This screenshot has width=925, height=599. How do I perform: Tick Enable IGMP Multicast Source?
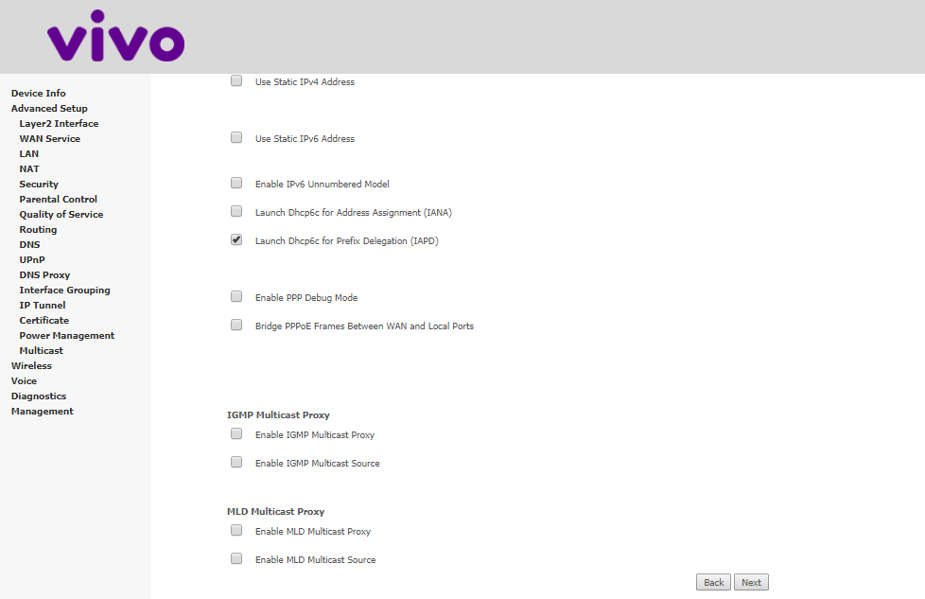pyautogui.click(x=236, y=462)
